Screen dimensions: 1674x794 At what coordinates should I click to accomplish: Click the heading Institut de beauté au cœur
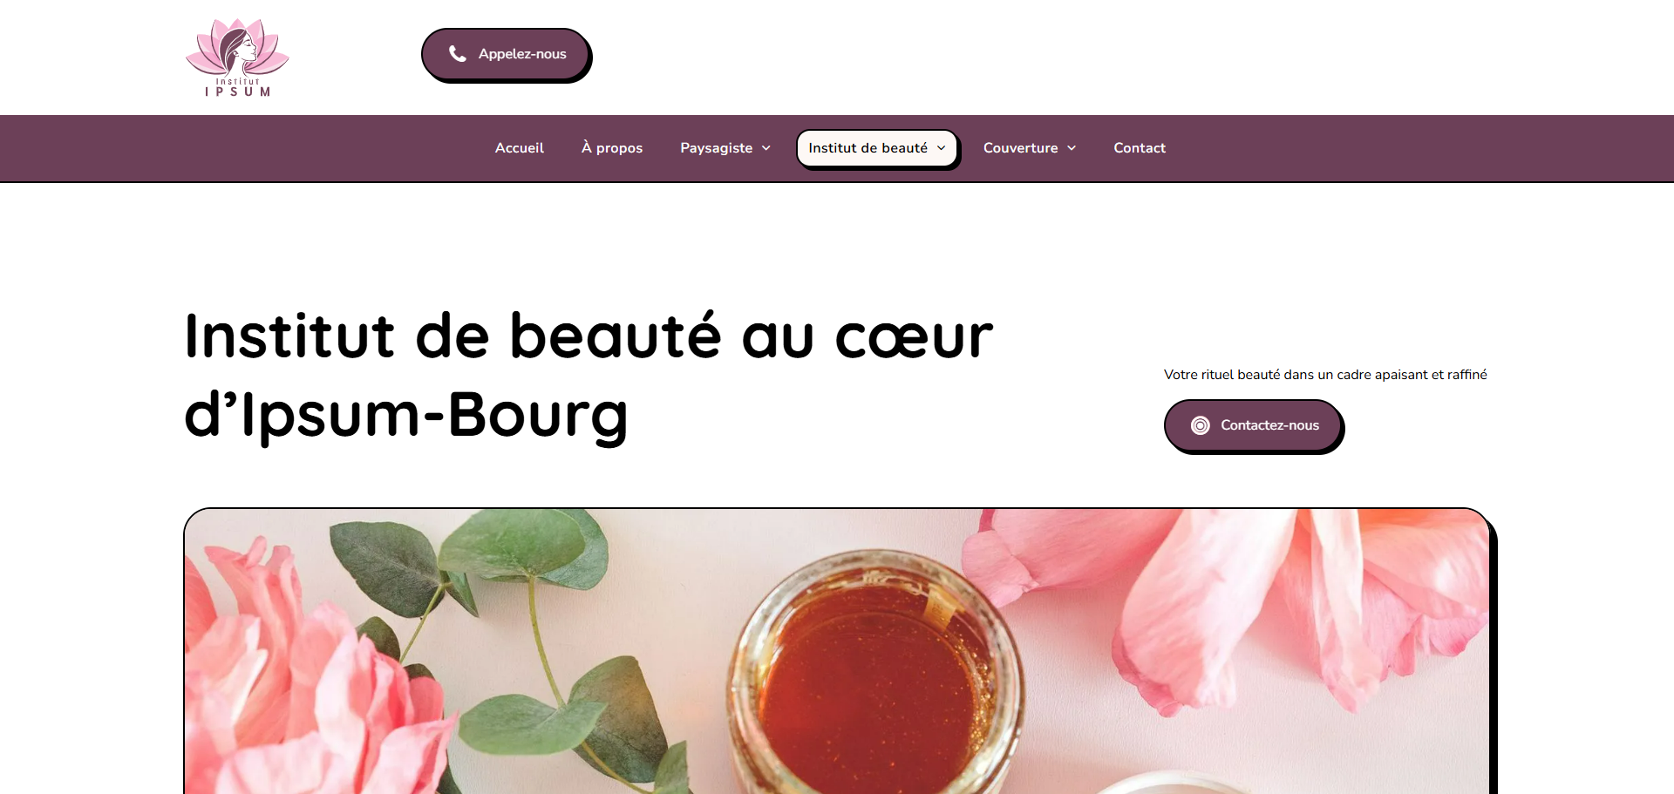(589, 336)
